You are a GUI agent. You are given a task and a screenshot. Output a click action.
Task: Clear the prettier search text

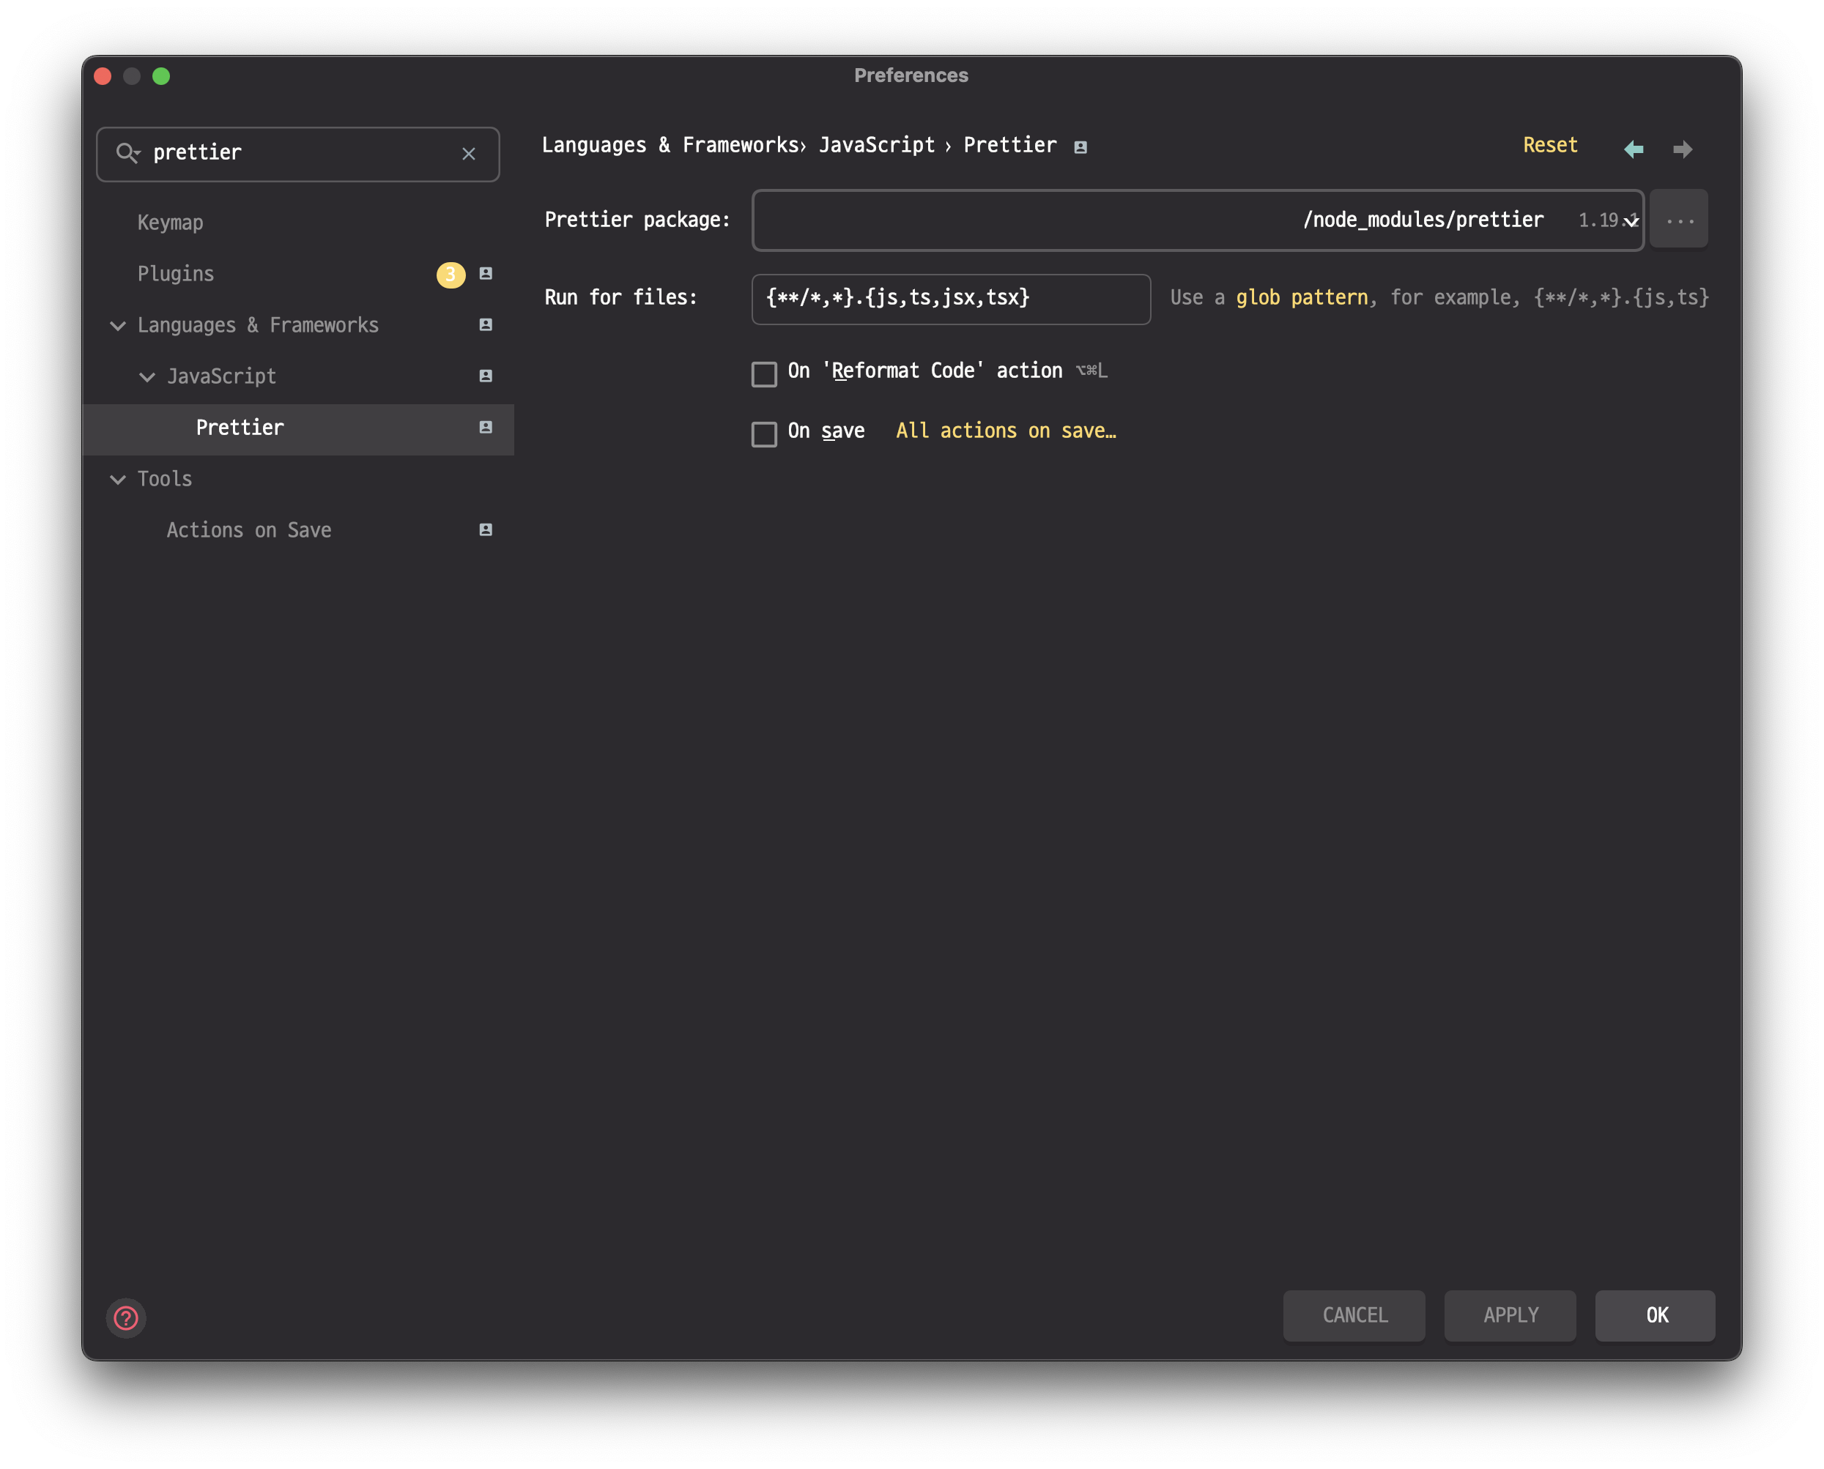click(469, 154)
